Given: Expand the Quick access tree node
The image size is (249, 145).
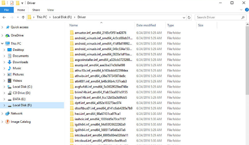Looking at the screenshot, I should (2, 27).
